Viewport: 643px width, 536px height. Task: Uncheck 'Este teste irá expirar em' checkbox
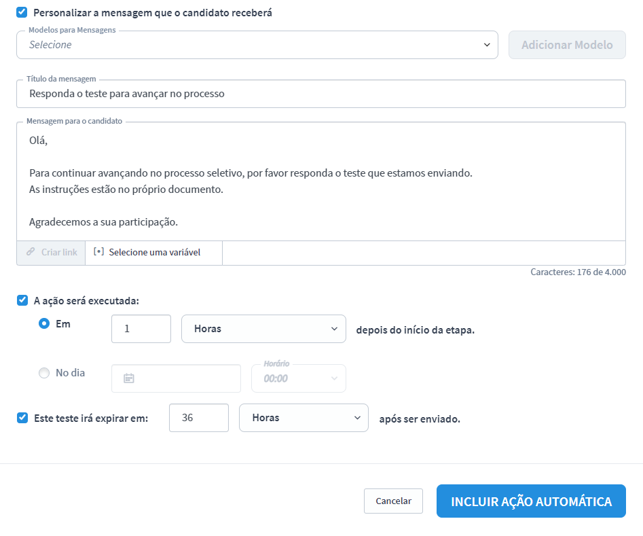click(22, 418)
